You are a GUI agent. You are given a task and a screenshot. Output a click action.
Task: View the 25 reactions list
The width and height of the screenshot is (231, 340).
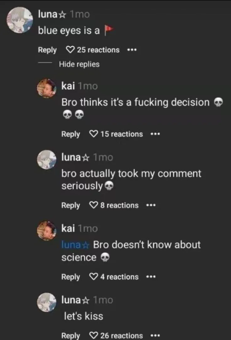coord(98,50)
